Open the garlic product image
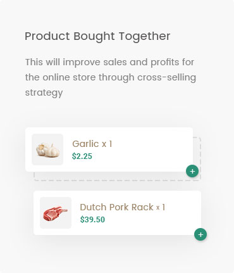The image size is (234, 273). point(47,149)
